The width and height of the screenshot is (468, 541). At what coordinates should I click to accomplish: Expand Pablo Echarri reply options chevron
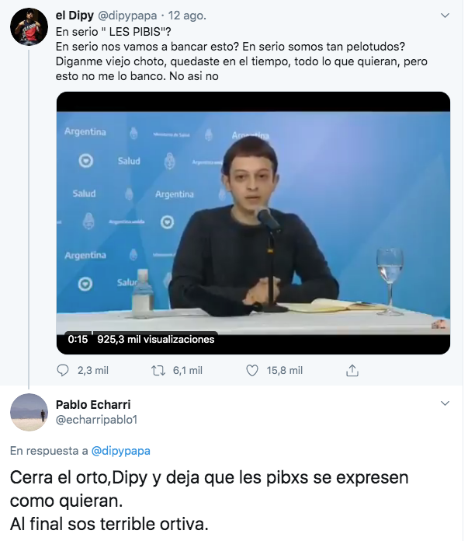pos(445,403)
